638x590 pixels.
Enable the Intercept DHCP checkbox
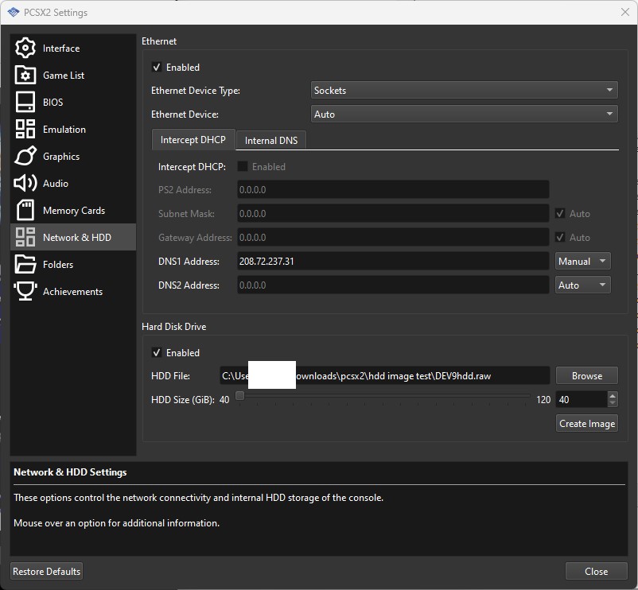[243, 166]
